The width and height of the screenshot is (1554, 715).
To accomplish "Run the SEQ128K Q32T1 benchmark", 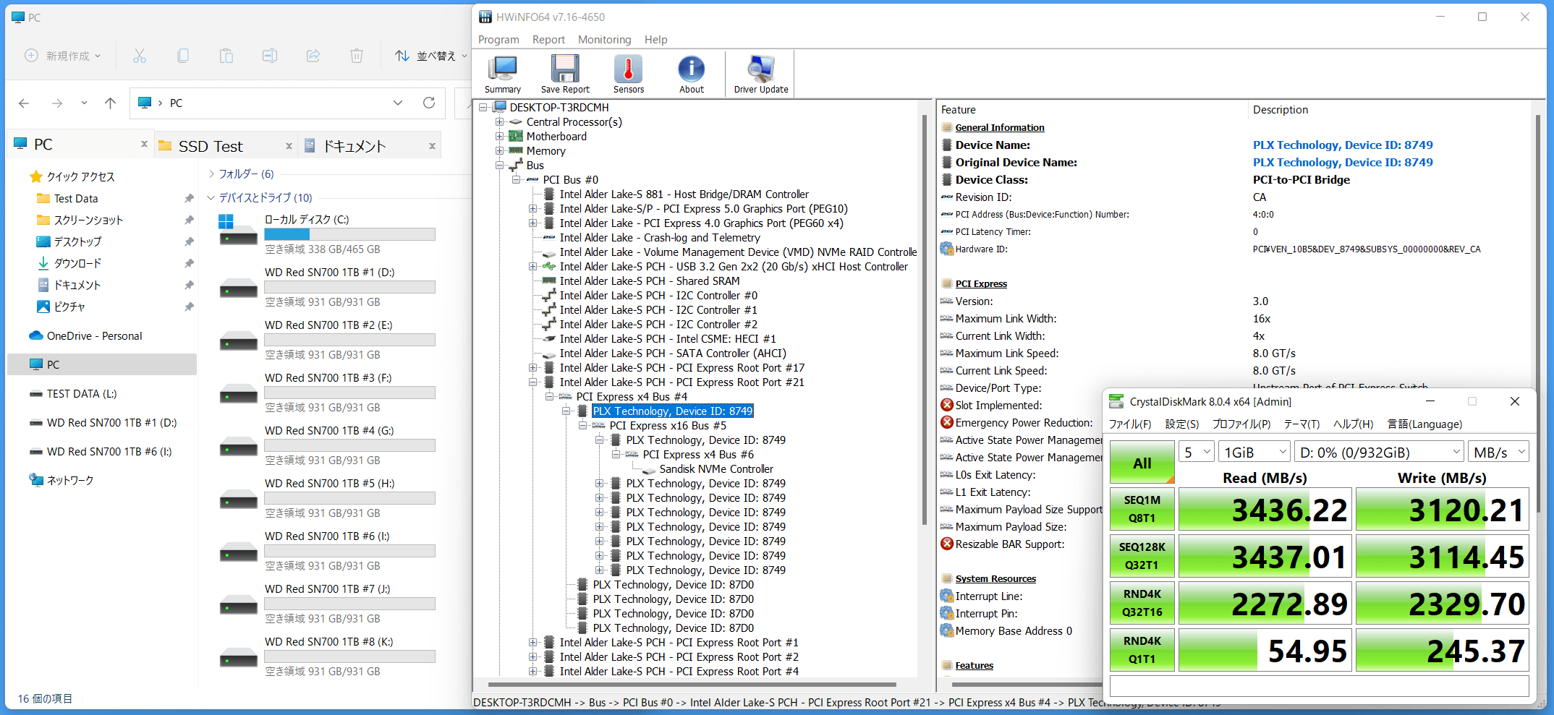I will point(1142,556).
